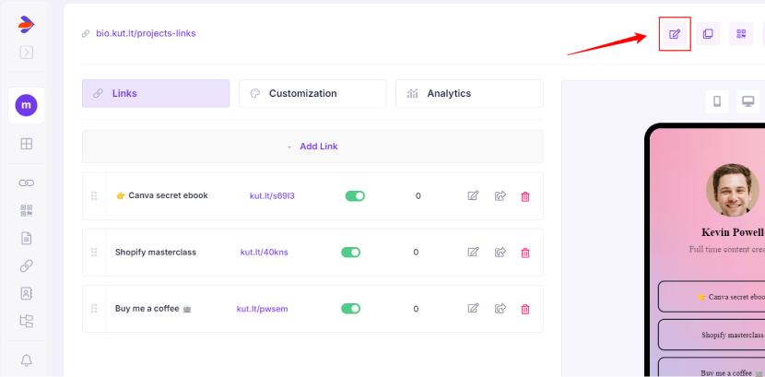Open the Analytics tab
This screenshot has width=765, height=377.
469,93
